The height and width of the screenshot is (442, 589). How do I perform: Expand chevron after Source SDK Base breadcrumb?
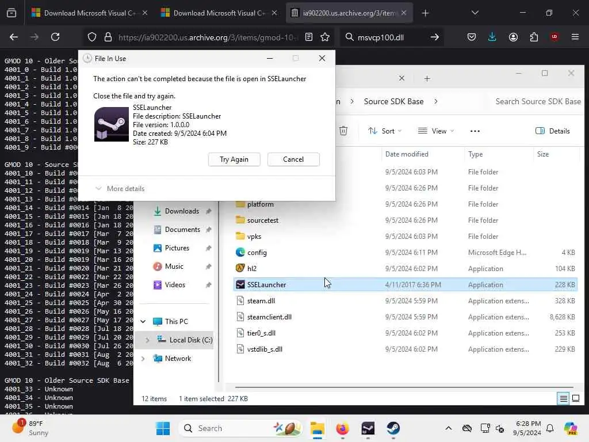(436, 101)
